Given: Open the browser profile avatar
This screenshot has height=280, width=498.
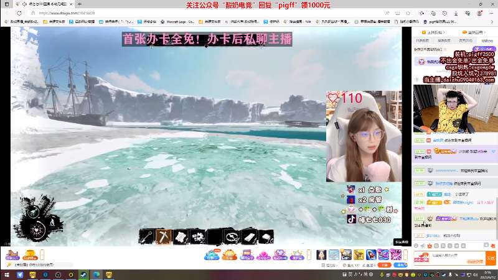Looking at the screenshot, I should click(x=479, y=13).
